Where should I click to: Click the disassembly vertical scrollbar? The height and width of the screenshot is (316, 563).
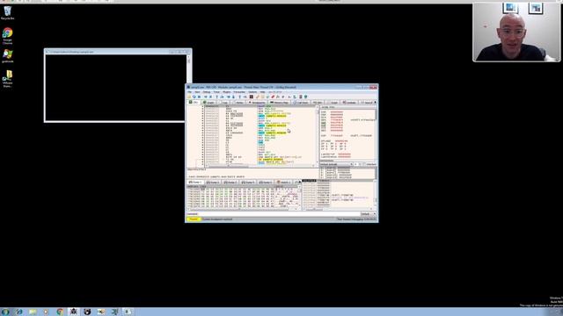317,136
